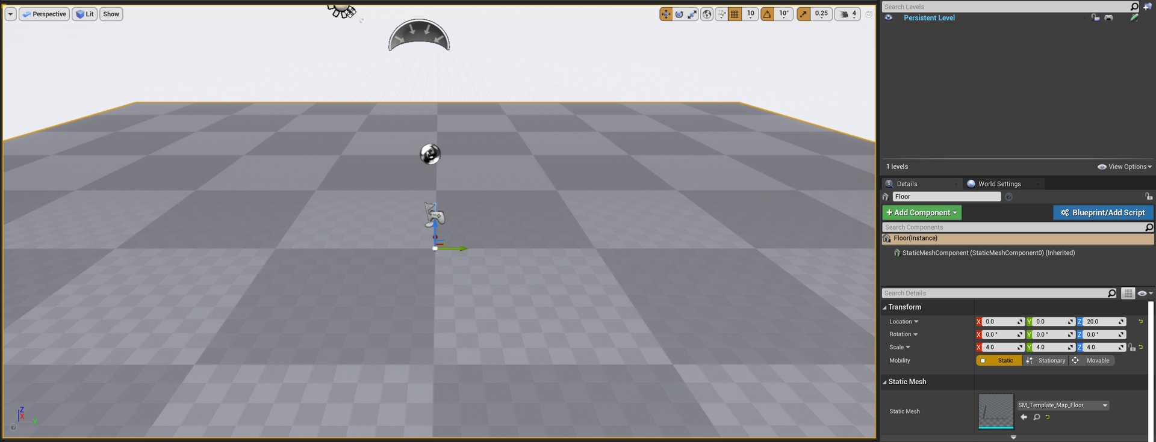Set Mobility to Stationary
The height and width of the screenshot is (442, 1156).
click(x=1046, y=361)
